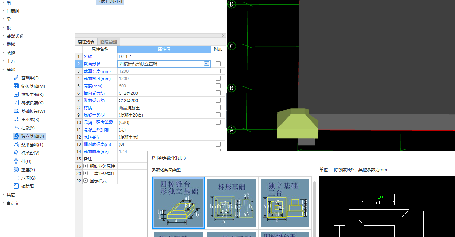Expand the 梁 category

3,19
